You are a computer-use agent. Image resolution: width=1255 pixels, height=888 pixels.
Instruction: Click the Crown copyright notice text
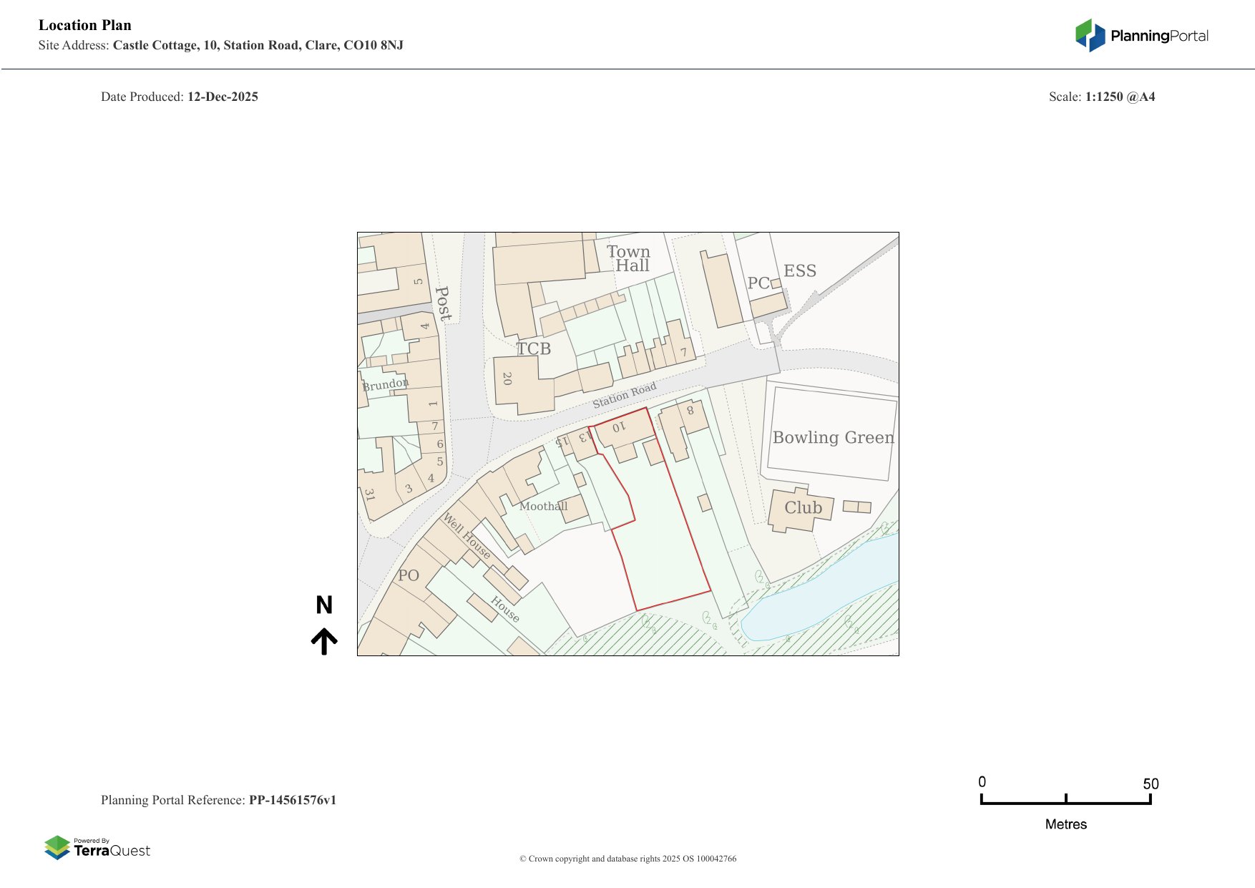(x=627, y=859)
